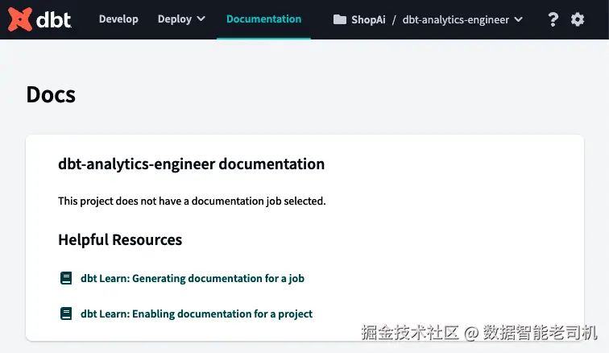The height and width of the screenshot is (353, 609).
Task: Go to the Develop tab
Action: click(118, 19)
